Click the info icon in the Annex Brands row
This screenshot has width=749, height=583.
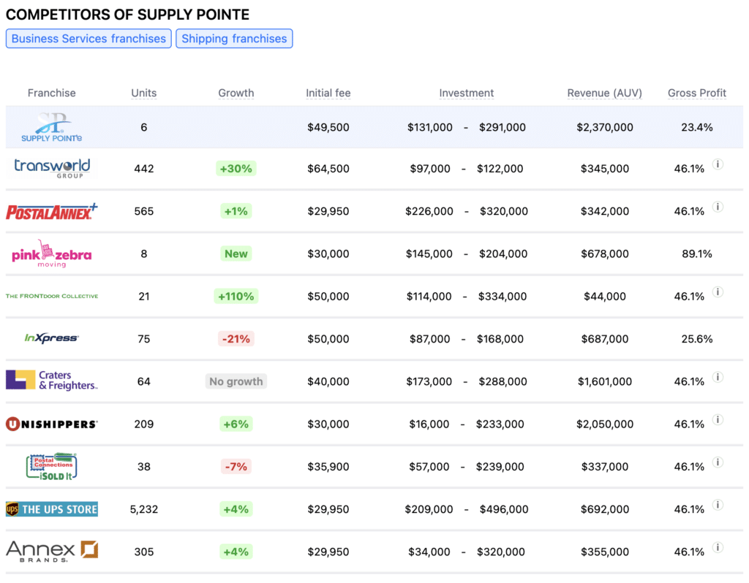[718, 547]
